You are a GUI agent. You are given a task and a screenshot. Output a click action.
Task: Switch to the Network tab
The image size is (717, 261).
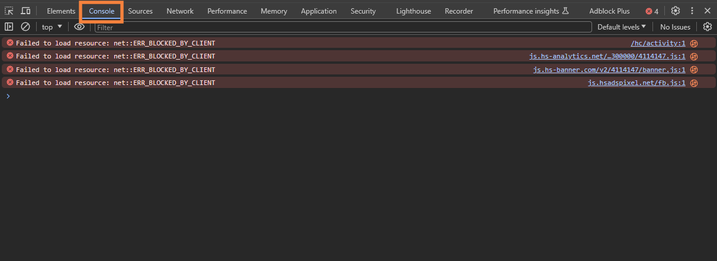(x=180, y=11)
